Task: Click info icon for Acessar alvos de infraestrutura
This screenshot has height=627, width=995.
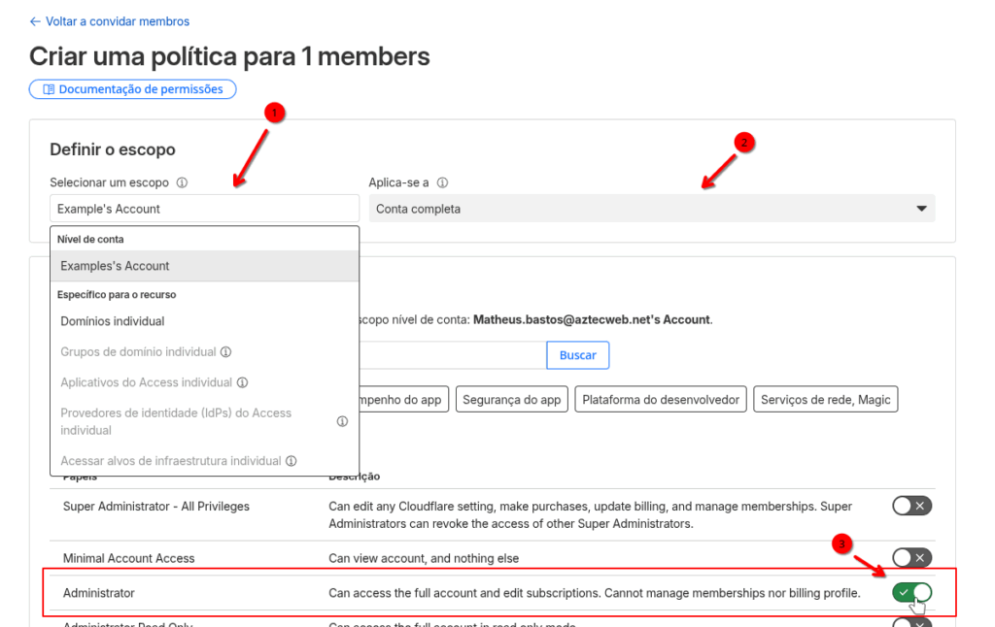Action: [291, 461]
